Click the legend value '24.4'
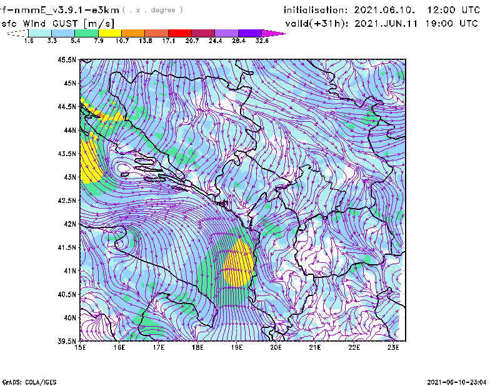Screen dimensions: 500x386 coord(215,41)
